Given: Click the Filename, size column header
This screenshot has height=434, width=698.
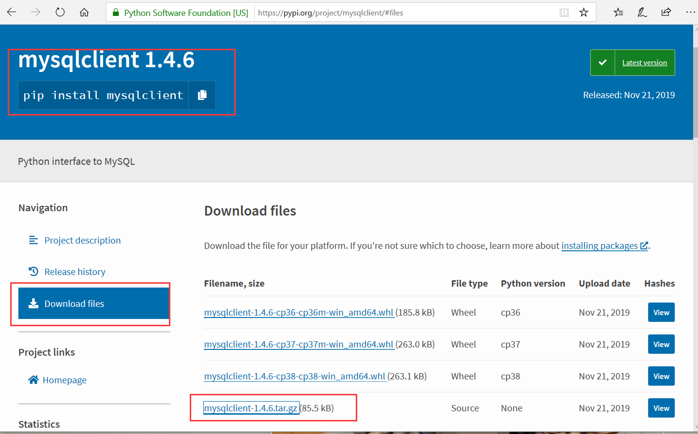Looking at the screenshot, I should point(234,283).
